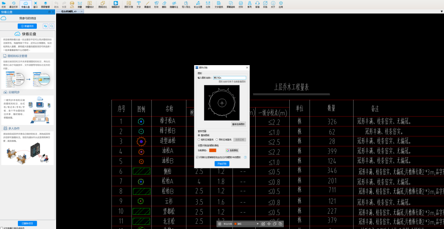Click 重新选择图形 reselect shape button
This screenshot has height=229, width=444.
tap(239, 124)
